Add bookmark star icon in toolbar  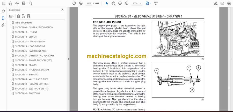(x=10, y=3)
